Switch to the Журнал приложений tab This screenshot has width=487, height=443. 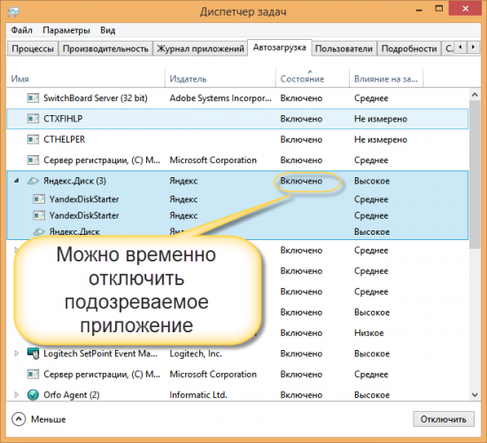pos(200,49)
